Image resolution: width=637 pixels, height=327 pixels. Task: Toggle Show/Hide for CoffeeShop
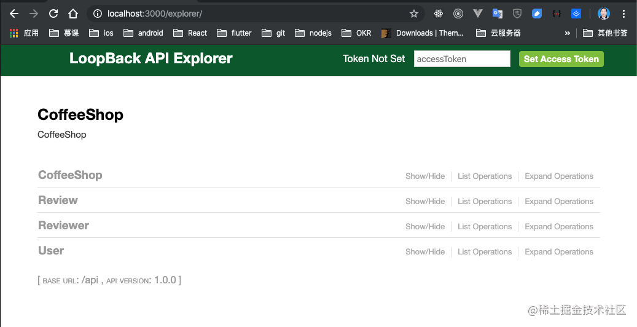[x=425, y=176]
